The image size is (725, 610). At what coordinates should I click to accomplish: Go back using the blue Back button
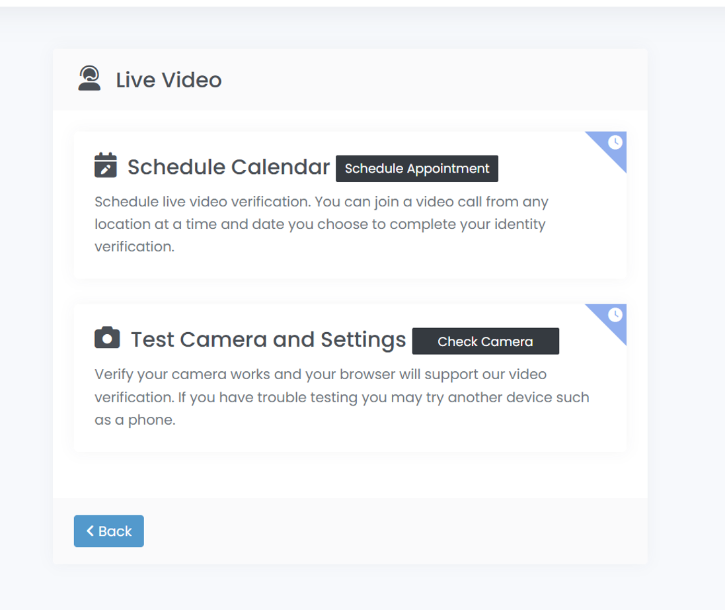tap(108, 531)
